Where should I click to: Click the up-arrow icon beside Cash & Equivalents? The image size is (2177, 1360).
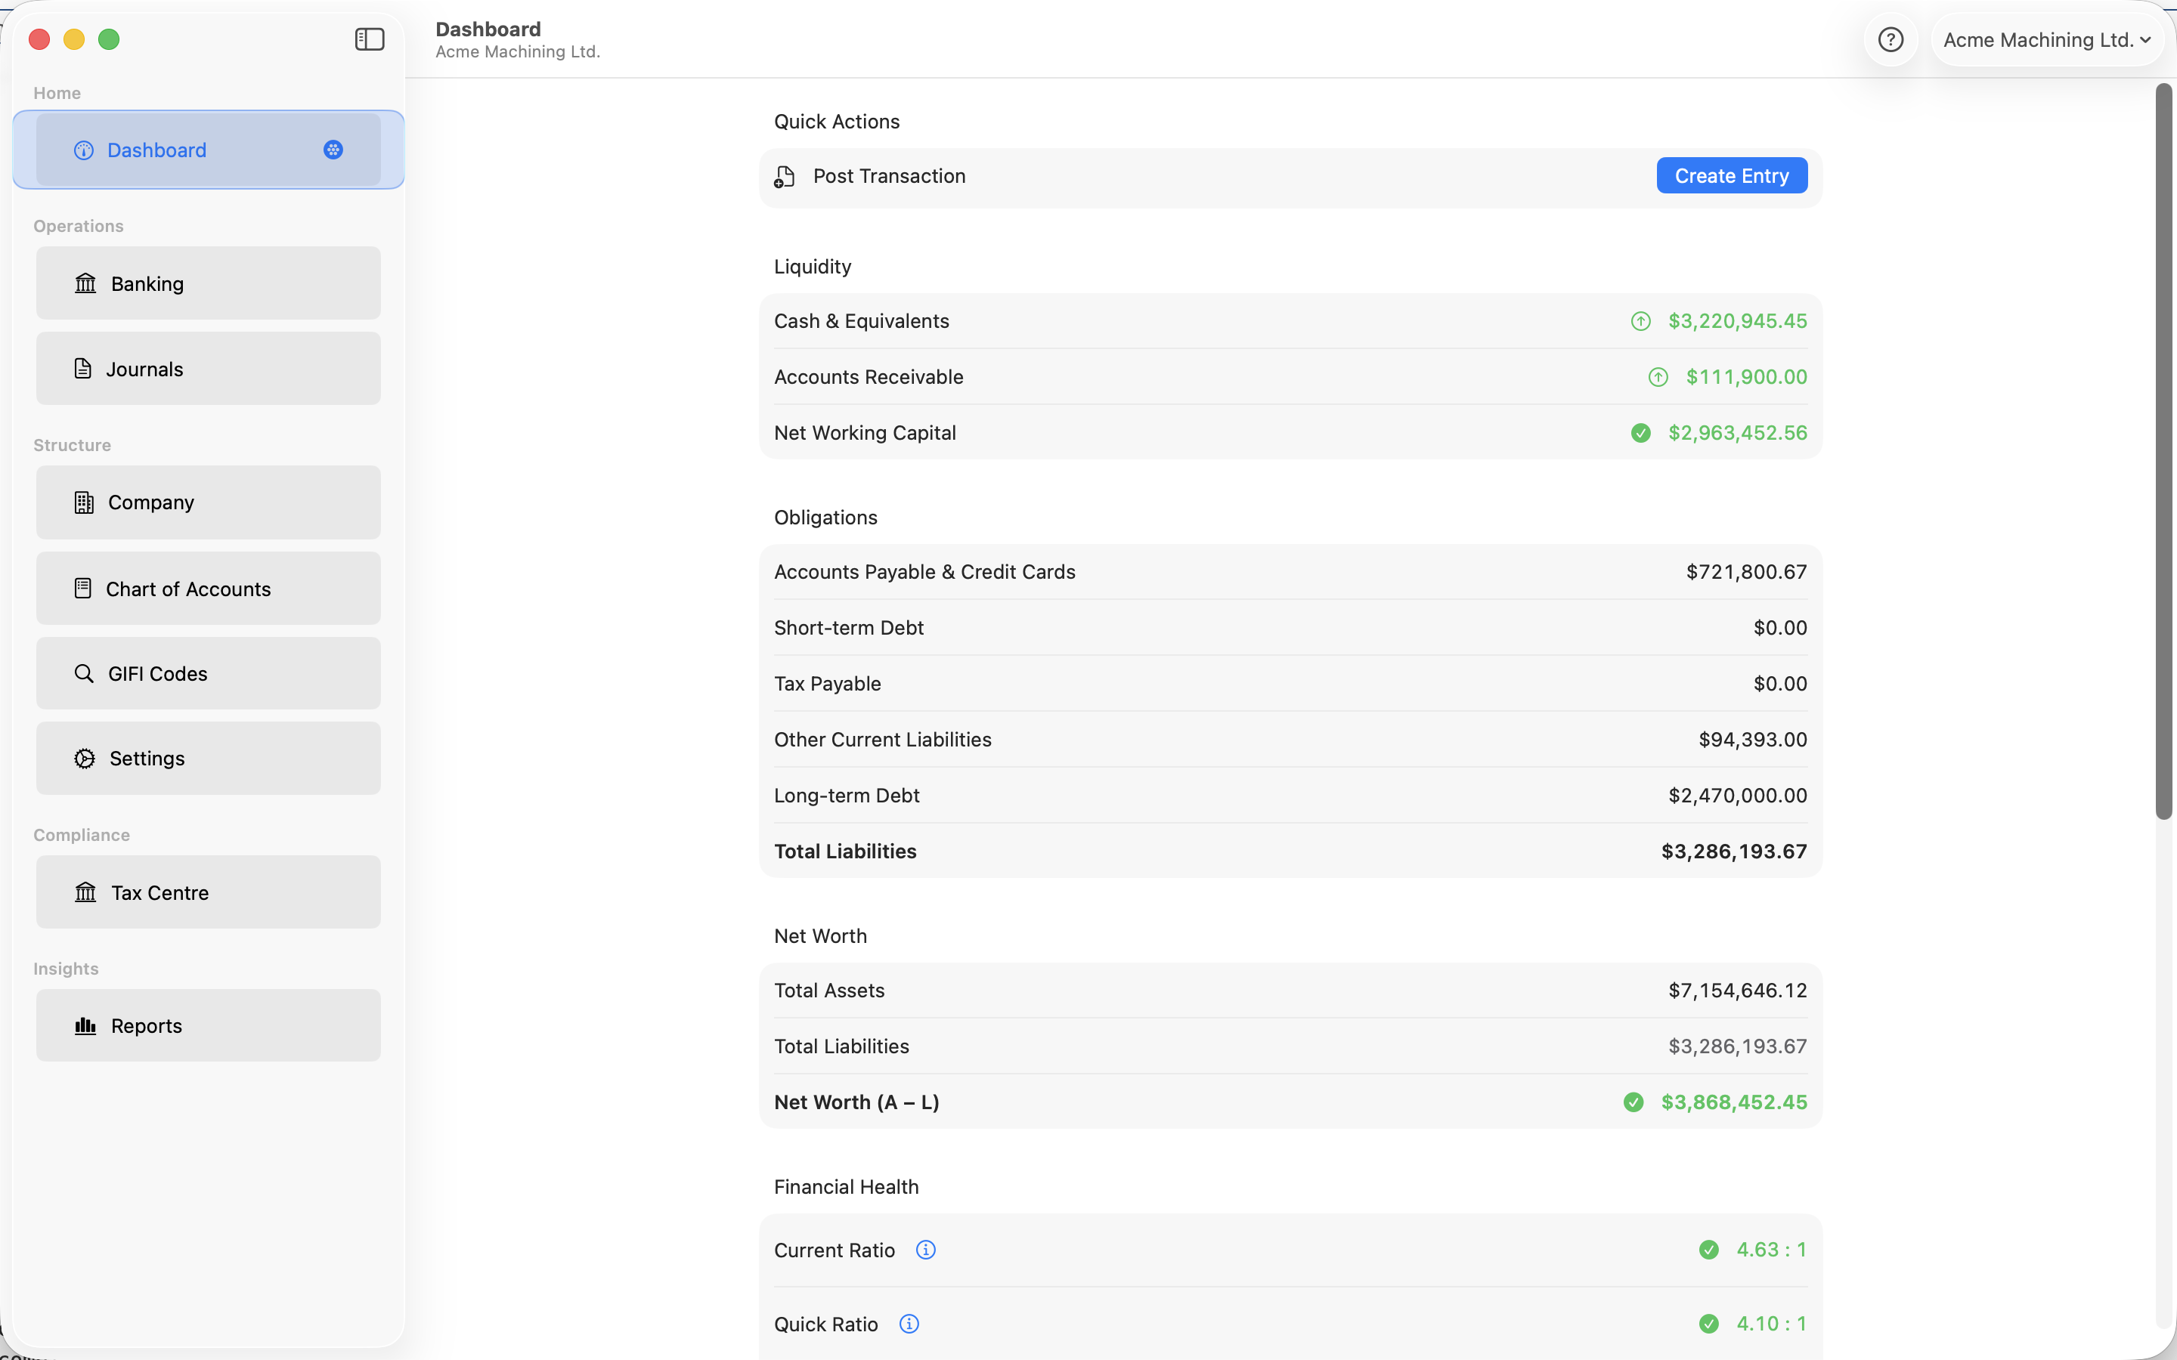1641,321
